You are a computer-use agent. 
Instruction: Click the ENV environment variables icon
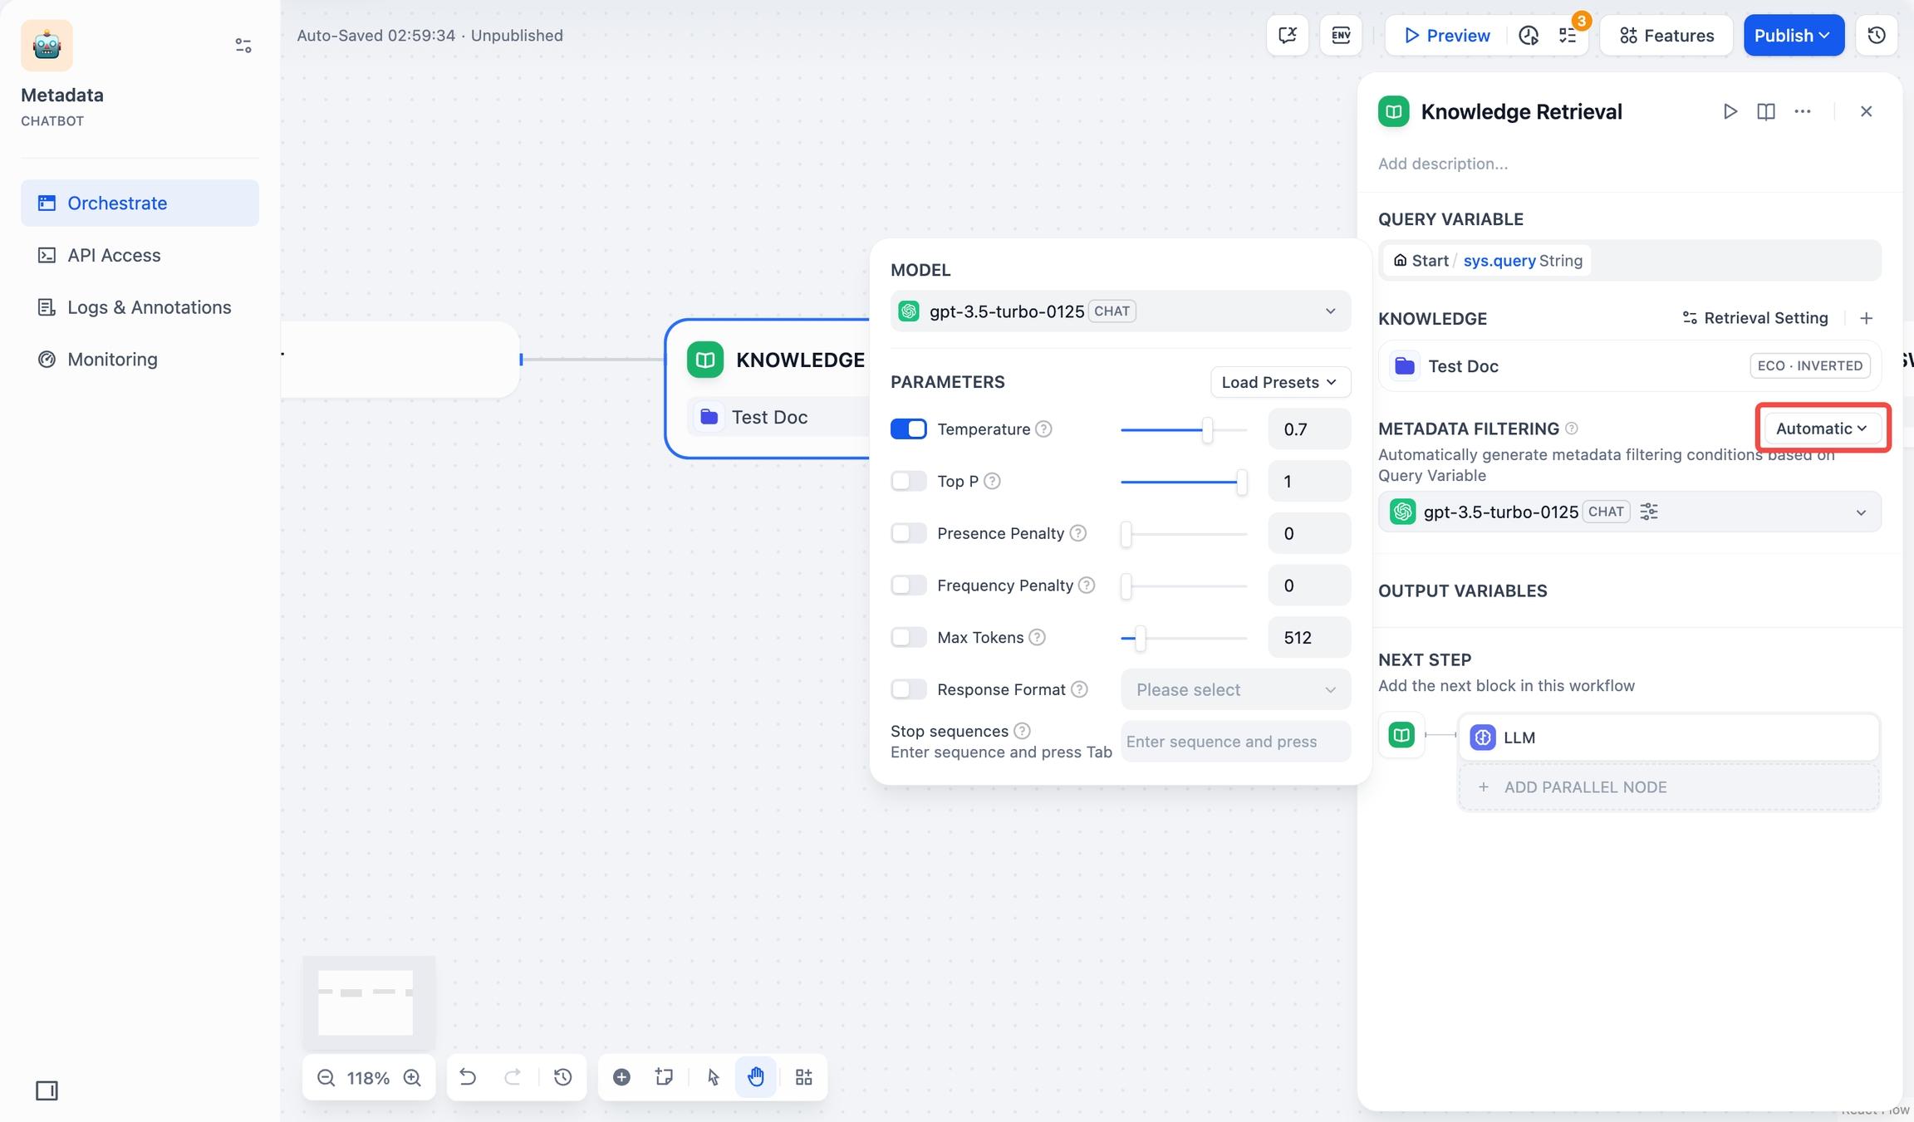(x=1340, y=35)
